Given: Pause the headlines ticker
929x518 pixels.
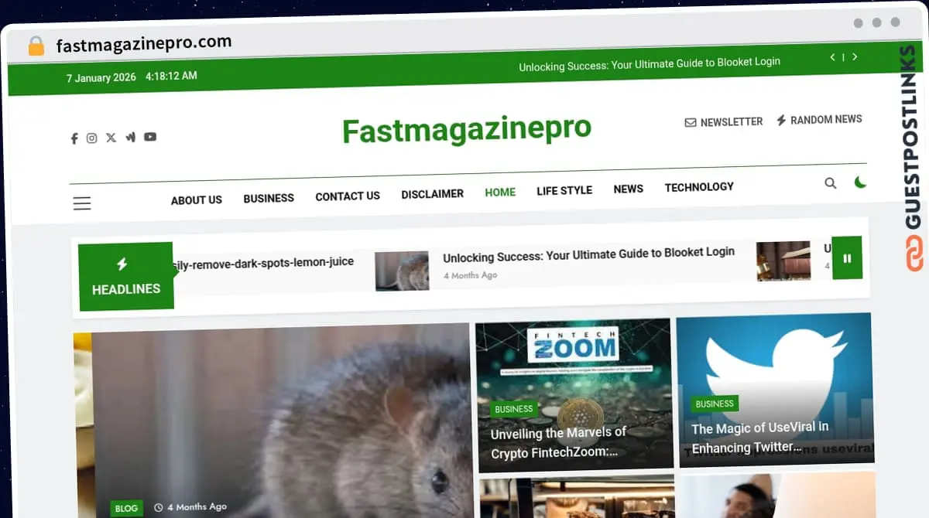Looking at the screenshot, I should point(847,258).
